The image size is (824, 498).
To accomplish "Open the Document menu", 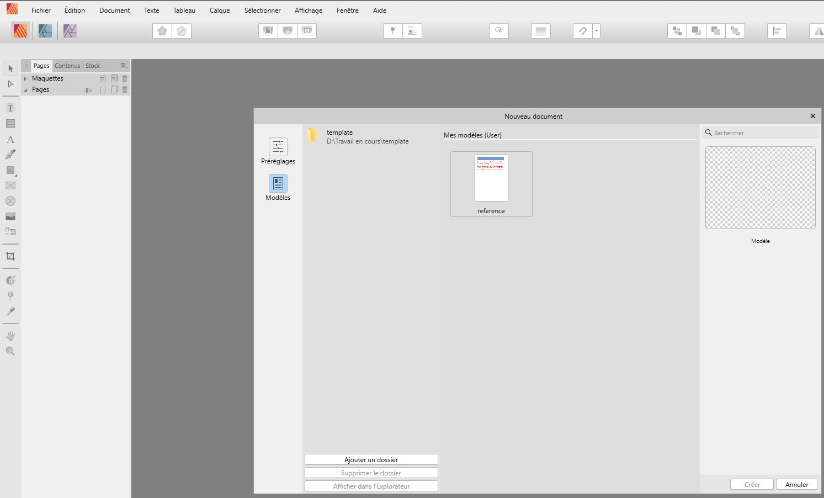I will [115, 10].
